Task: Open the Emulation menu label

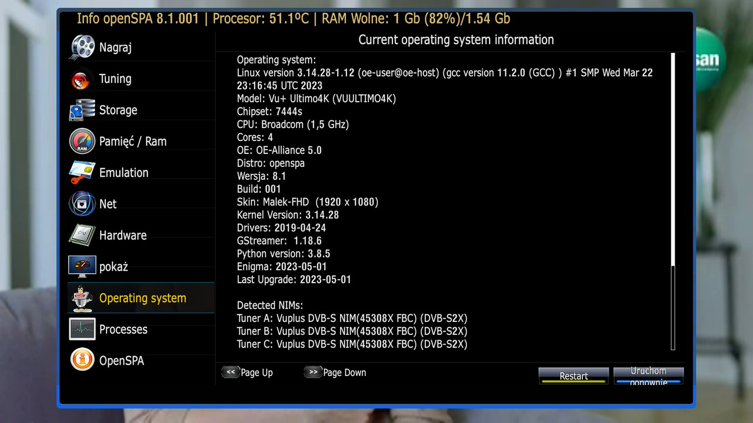Action: (x=124, y=173)
